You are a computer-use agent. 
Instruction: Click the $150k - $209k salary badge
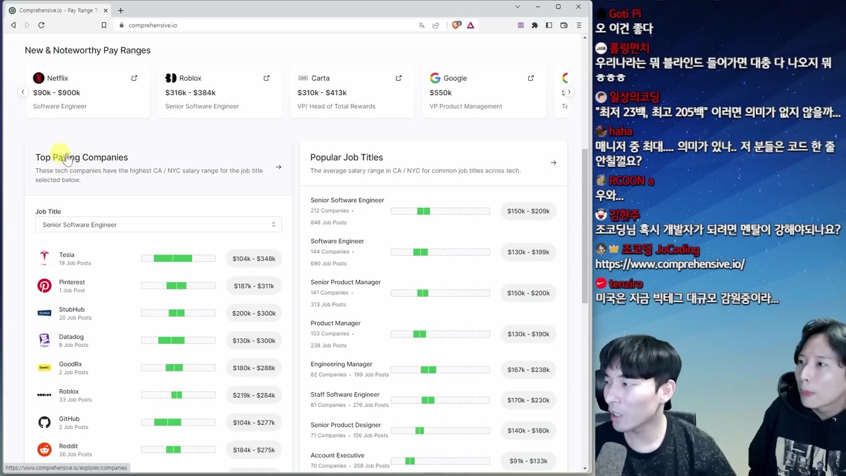click(x=528, y=211)
